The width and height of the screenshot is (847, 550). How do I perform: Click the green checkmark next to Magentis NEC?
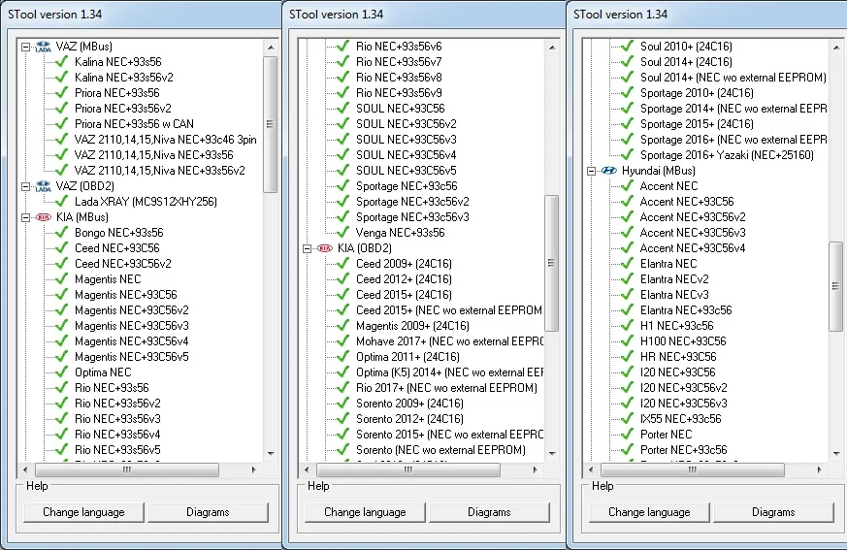click(x=61, y=279)
